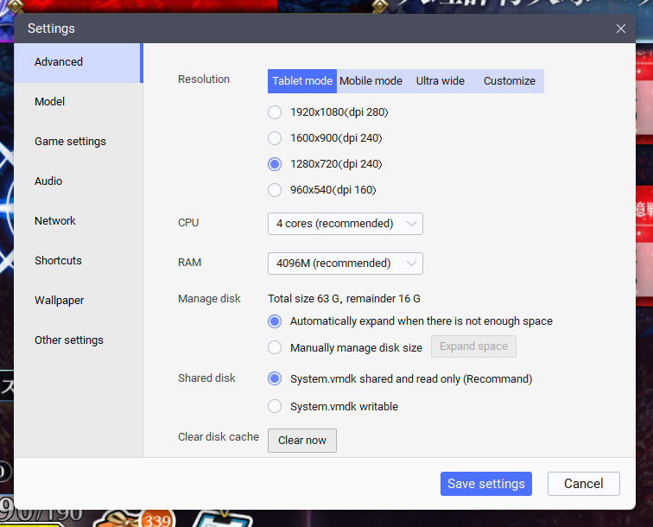653x527 pixels.
Task: Click the Manage disk label
Action: tap(209, 299)
